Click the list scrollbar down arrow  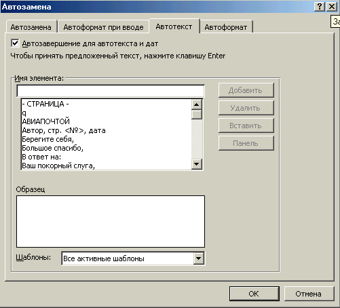pos(197,164)
